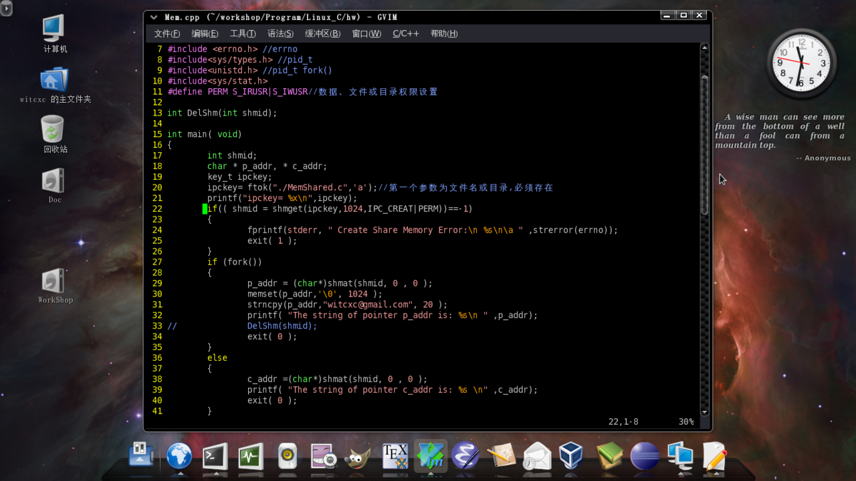Open the 语法(S) syntax menu

coord(280,33)
